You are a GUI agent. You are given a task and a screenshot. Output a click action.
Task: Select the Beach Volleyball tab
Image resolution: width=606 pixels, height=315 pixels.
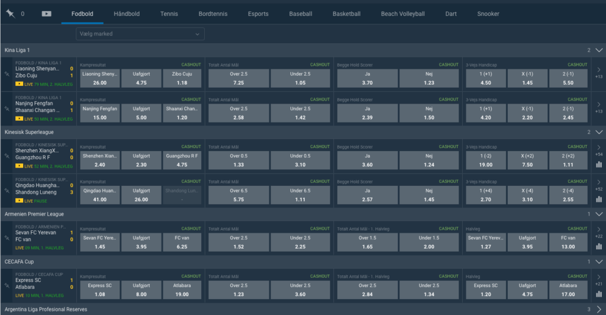click(402, 14)
